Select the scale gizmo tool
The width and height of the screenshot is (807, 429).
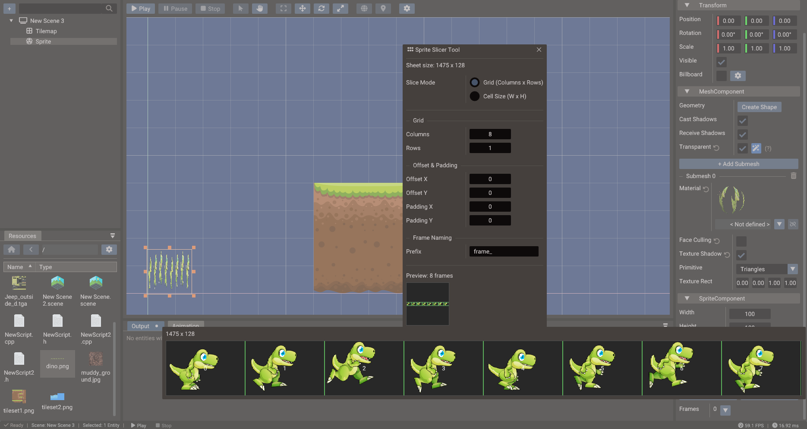pos(340,9)
